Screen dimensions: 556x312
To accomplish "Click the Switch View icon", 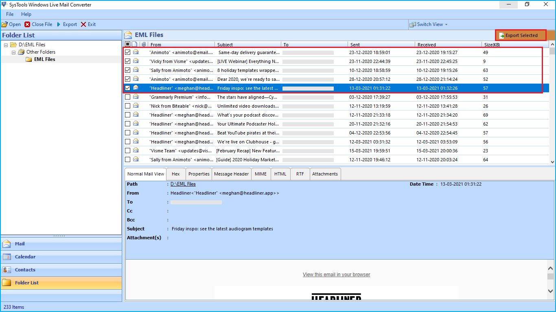I will click(413, 24).
